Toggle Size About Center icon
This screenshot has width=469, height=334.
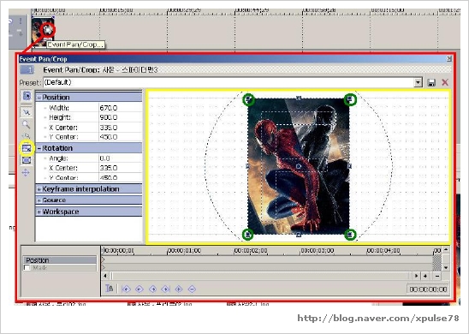coord(27,160)
